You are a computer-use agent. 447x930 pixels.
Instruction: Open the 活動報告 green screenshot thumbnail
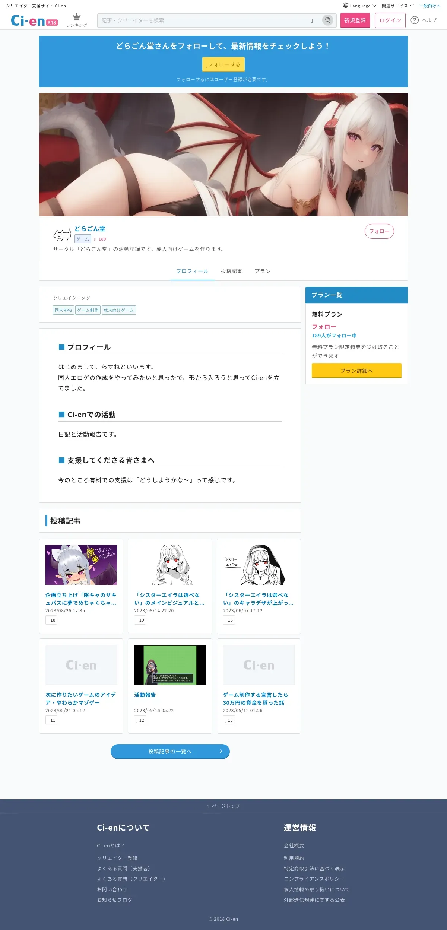(x=170, y=665)
